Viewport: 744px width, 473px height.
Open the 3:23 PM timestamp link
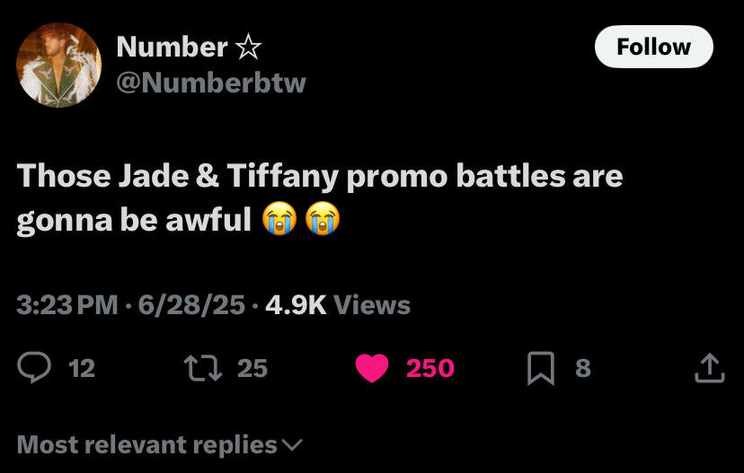[x=67, y=305]
